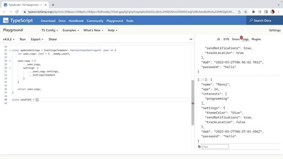Expand the Examples dropdown
Screen dimensions: 283x159
click(71, 30)
